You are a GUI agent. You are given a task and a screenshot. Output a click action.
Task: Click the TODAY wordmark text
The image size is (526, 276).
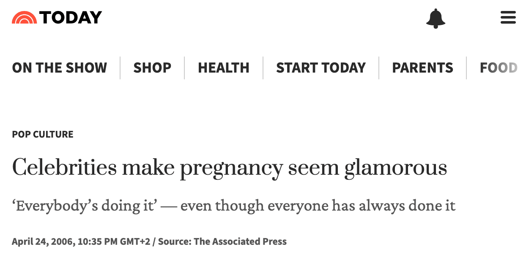tap(71, 17)
